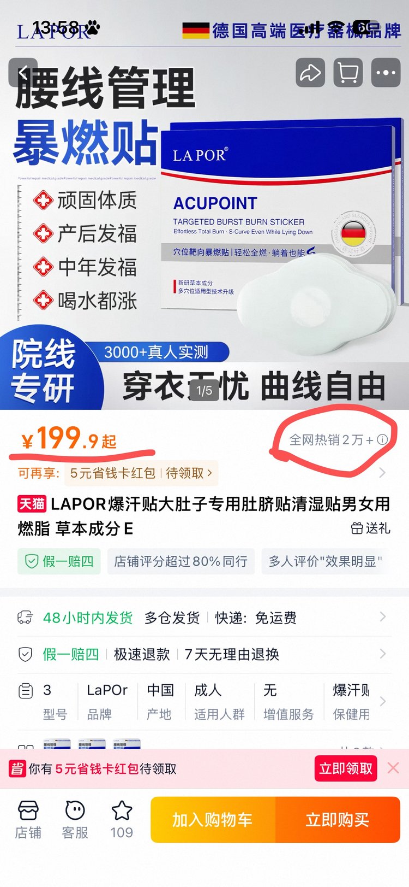Tap the 多人评价"效果明显" tag
Viewport: 409px width, 887px height.
(x=326, y=561)
